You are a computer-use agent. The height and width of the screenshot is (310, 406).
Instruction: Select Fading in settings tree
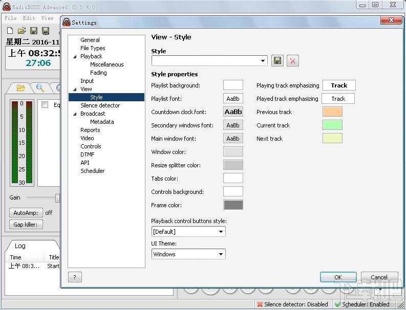tap(98, 73)
